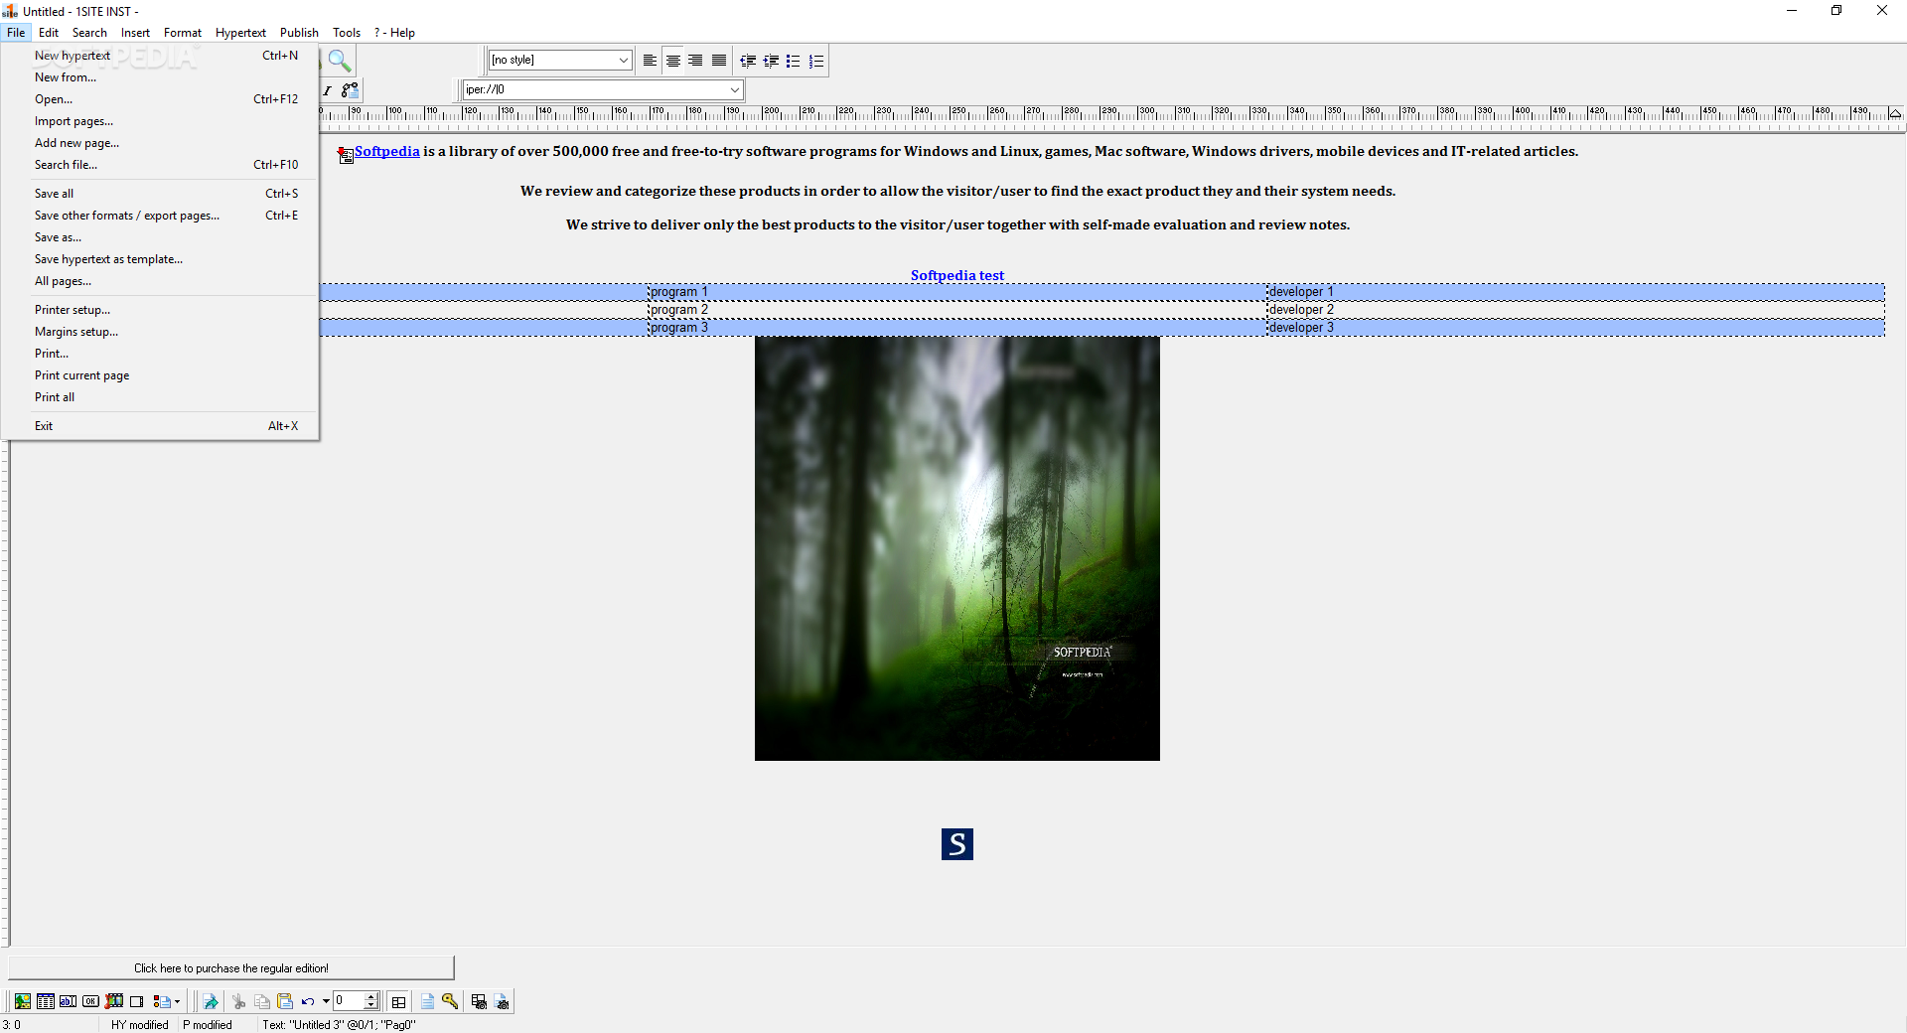The image size is (1907, 1033).
Task: Toggle center text alignment
Action: point(673,61)
